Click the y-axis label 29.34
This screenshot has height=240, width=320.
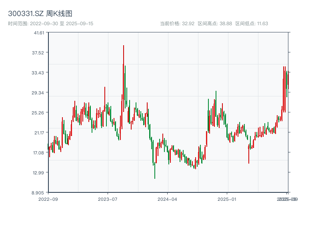pos(38,93)
